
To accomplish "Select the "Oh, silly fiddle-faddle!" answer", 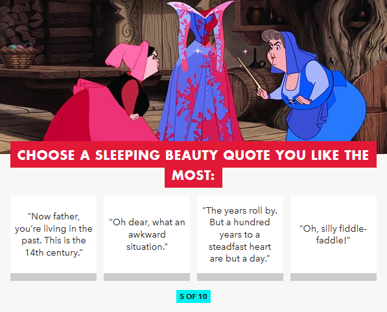I will (x=333, y=234).
